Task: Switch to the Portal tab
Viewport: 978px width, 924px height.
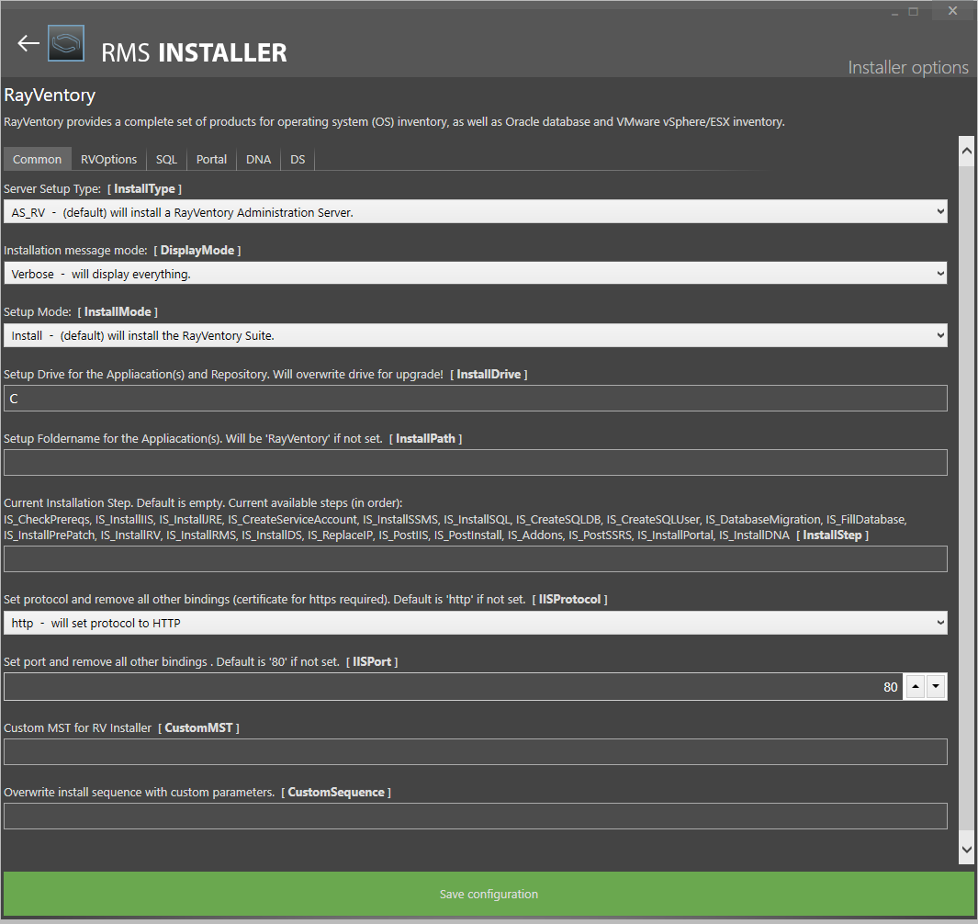Action: pyautogui.click(x=211, y=159)
